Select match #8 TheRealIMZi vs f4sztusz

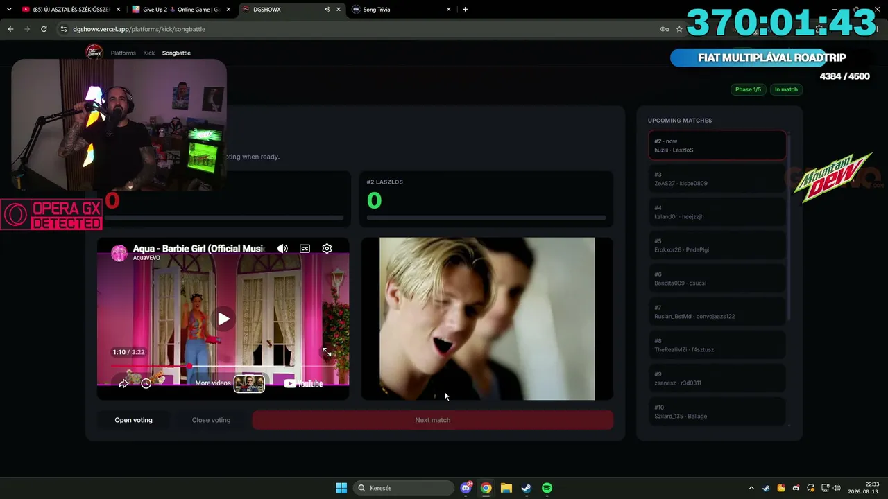717,345
